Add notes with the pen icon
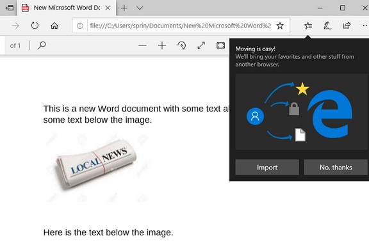 point(327,26)
